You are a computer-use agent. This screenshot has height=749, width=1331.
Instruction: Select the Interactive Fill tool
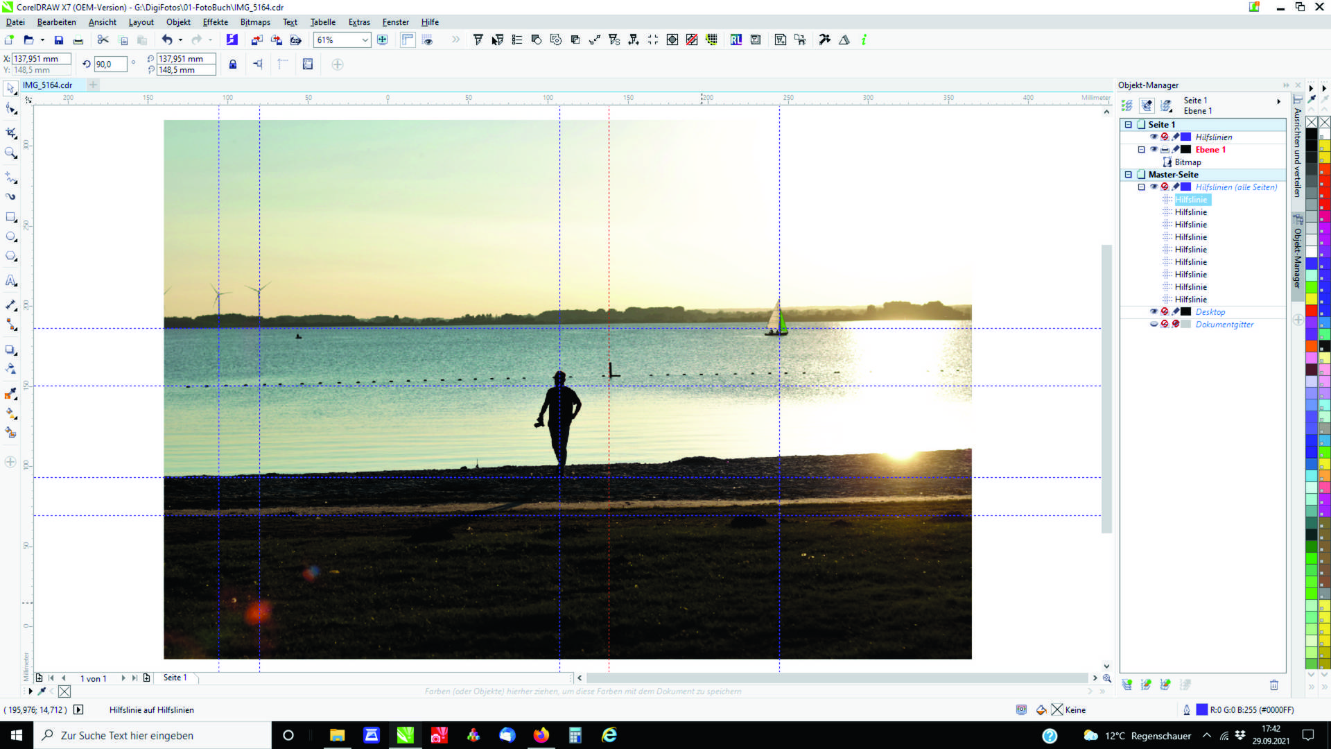tap(11, 413)
